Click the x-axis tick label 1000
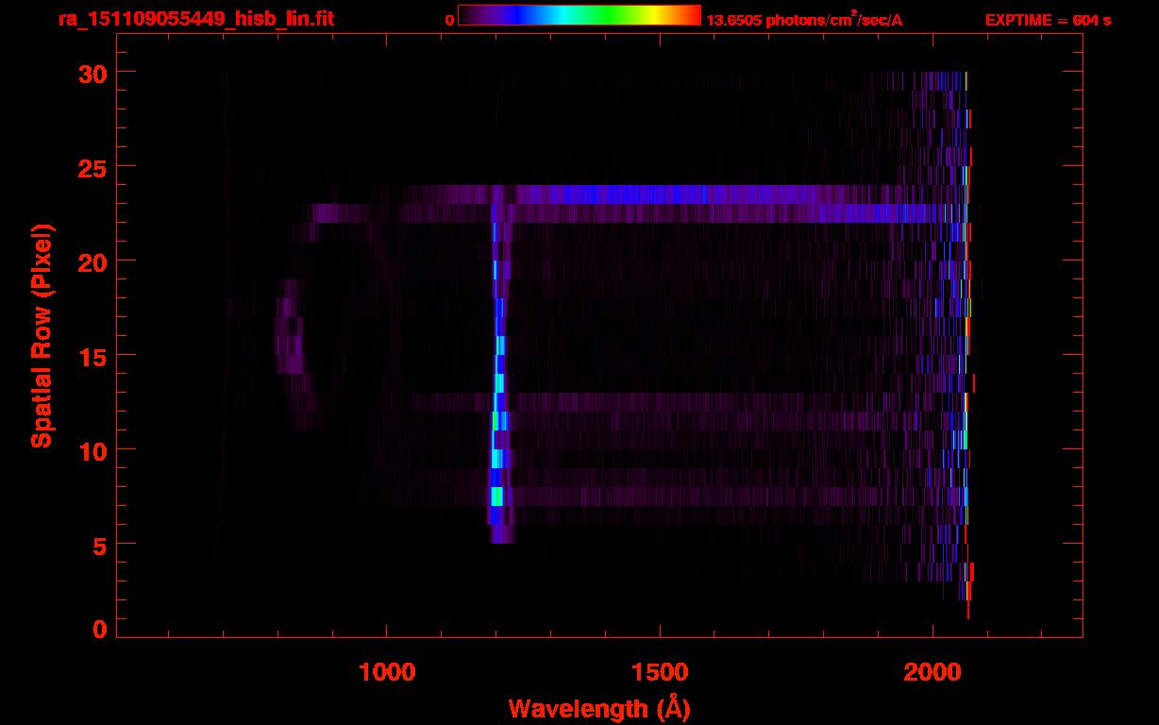This screenshot has width=1159, height=725. point(387,672)
